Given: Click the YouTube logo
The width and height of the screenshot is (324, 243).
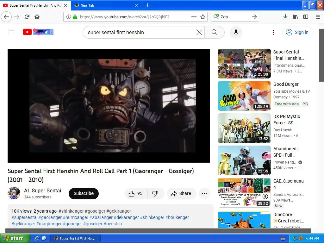Looking at the screenshot, I should coord(38,32).
